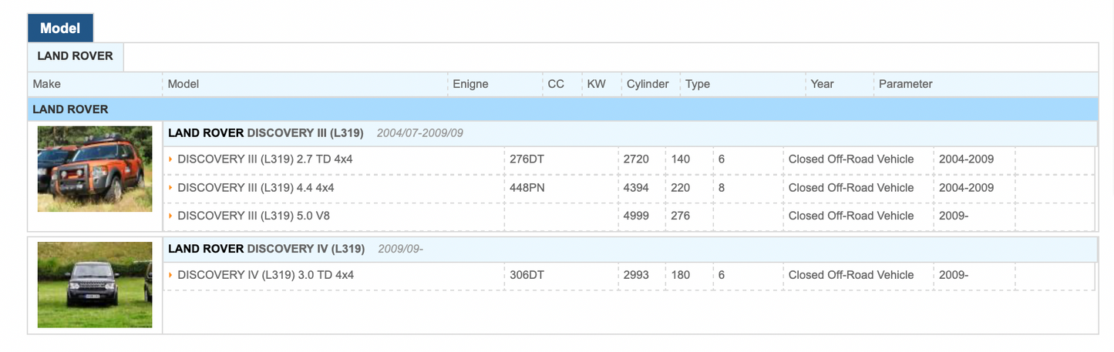Click the Make column header
Image resolution: width=1114 pixels, height=352 pixels.
pos(46,84)
